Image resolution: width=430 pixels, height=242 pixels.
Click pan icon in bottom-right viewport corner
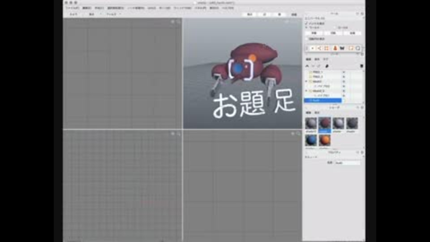[292, 134]
